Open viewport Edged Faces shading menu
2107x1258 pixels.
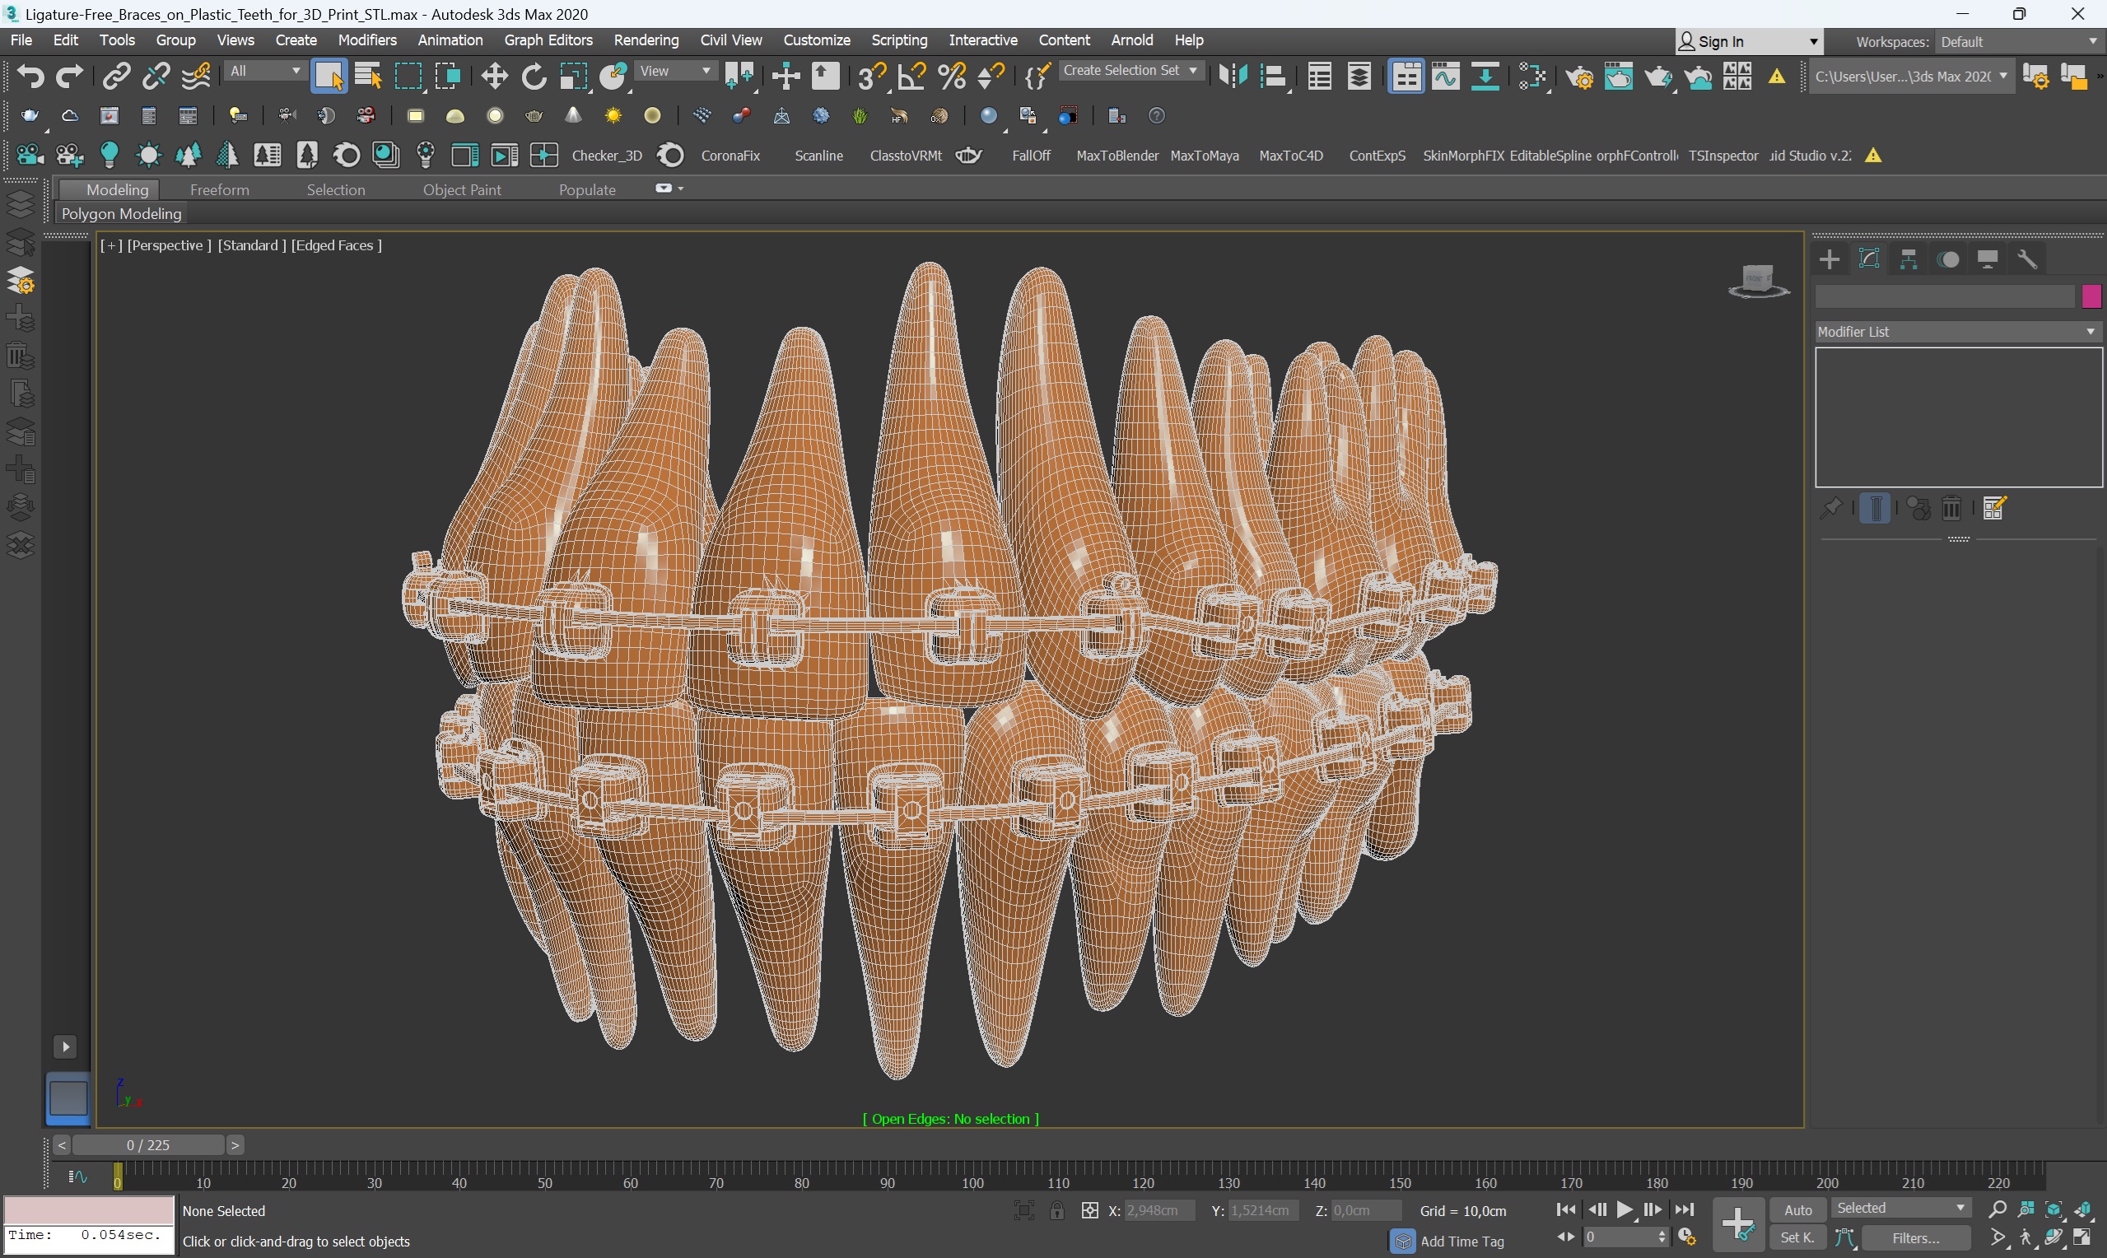pos(337,245)
